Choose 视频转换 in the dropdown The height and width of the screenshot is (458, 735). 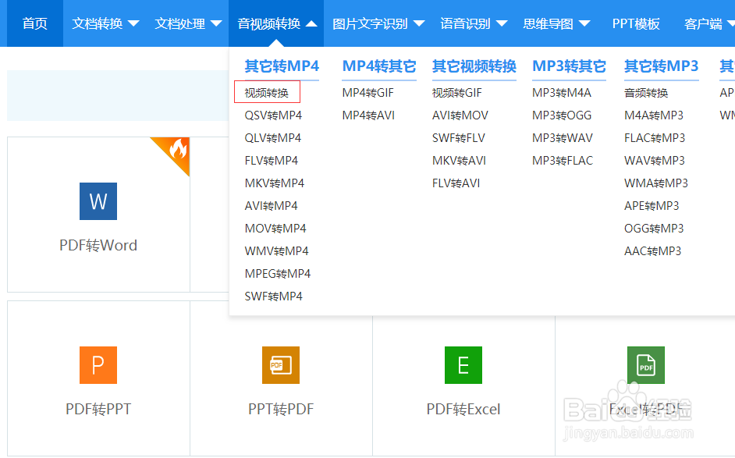[x=267, y=93]
